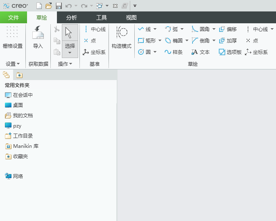This screenshot has height=221, width=276.
Task: Select the Thicken (加厚) tool
Action: (x=228, y=40)
